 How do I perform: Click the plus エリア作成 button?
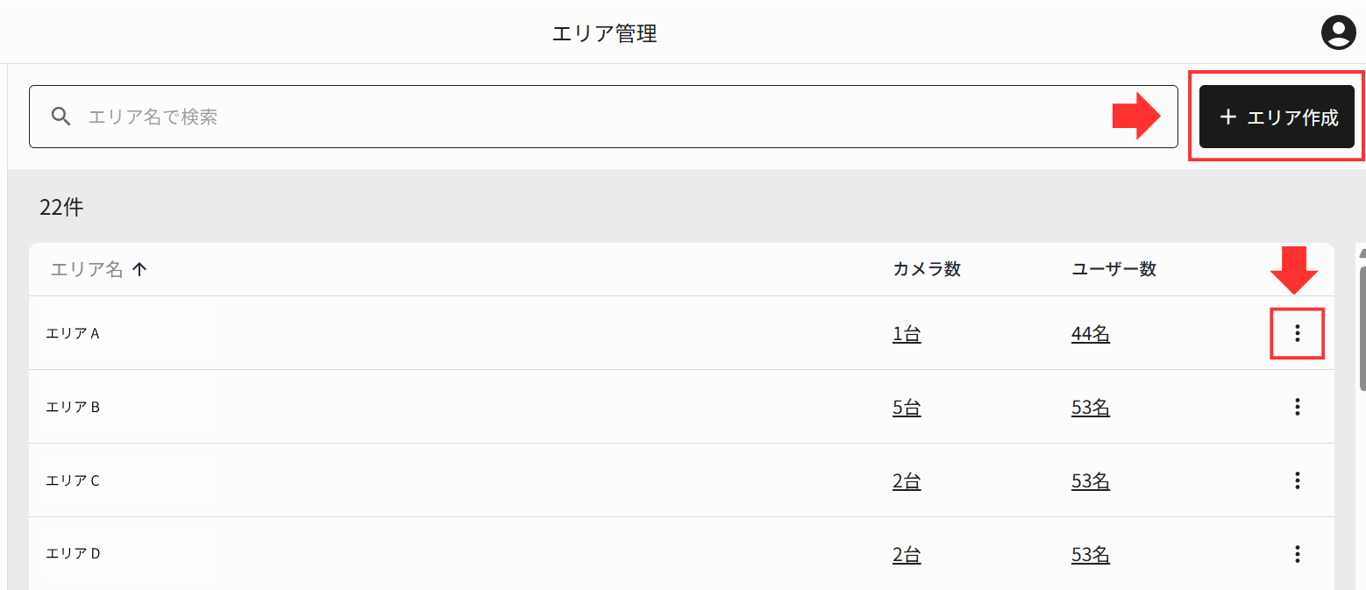[x=1277, y=117]
